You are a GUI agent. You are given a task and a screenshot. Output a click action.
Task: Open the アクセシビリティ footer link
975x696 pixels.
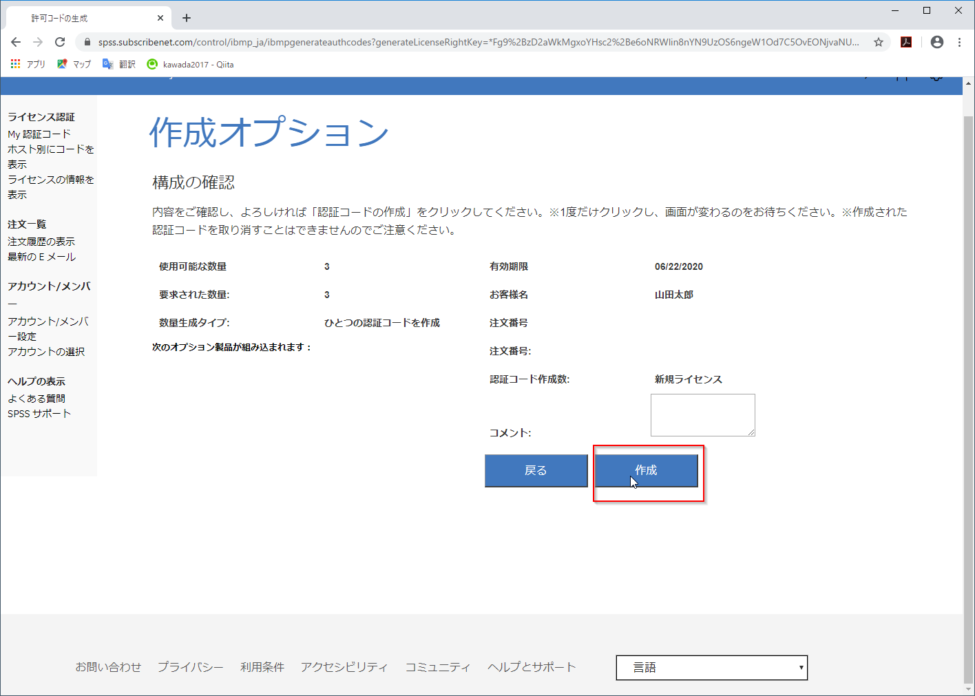coord(344,667)
